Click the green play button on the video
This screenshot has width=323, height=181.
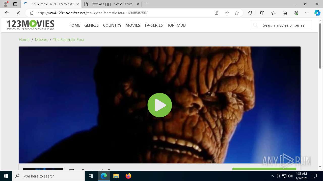160,105
